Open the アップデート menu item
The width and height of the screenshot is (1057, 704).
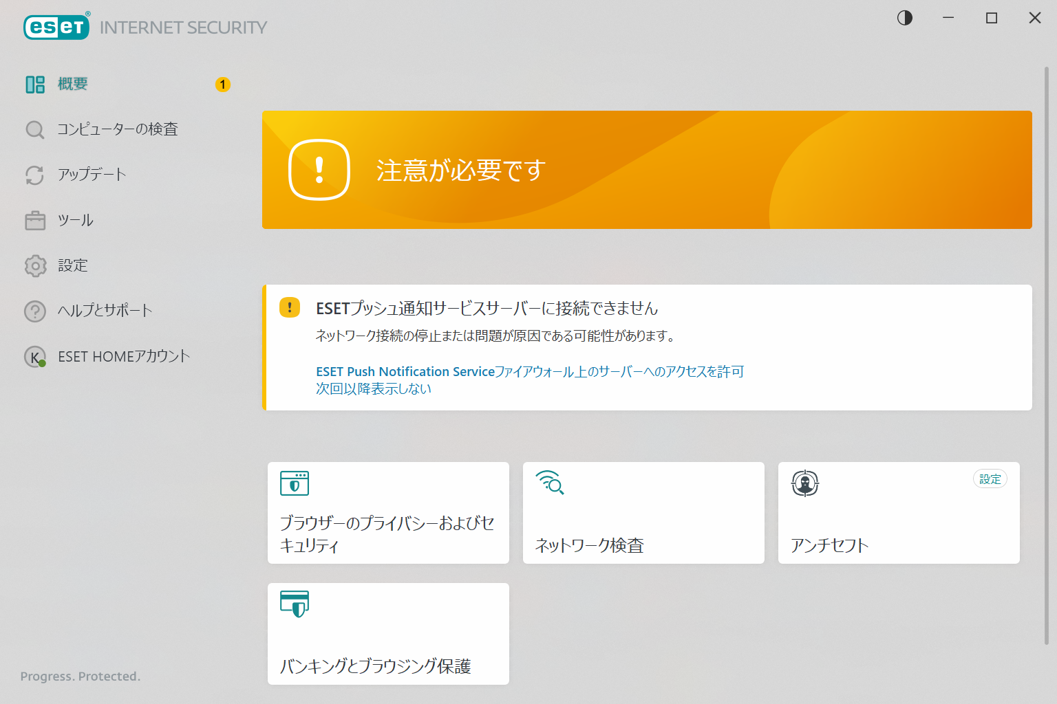pos(92,175)
